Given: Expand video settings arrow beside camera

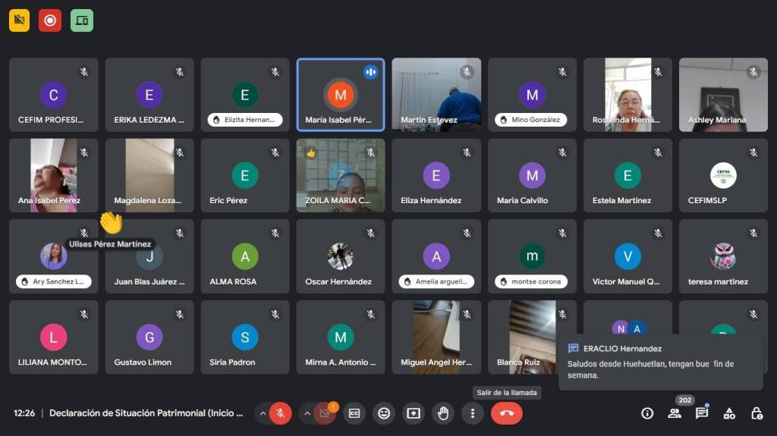Looking at the screenshot, I should [x=307, y=413].
